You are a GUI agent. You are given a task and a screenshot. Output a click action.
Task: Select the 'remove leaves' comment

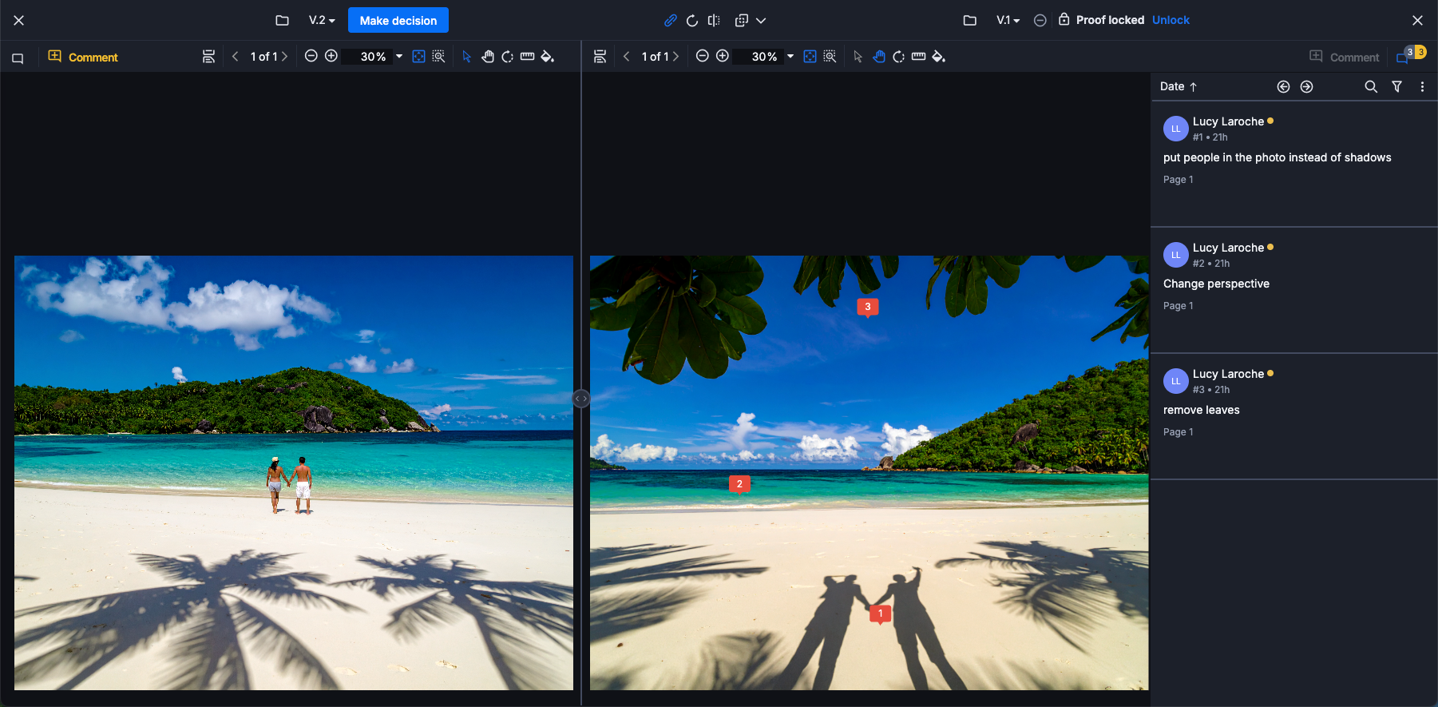point(1293,417)
